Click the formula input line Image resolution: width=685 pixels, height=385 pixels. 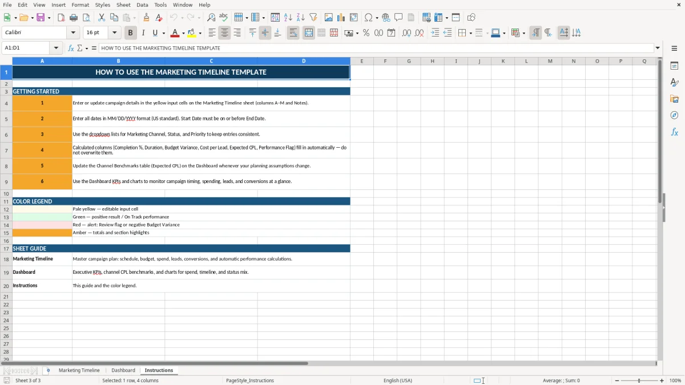[376, 48]
